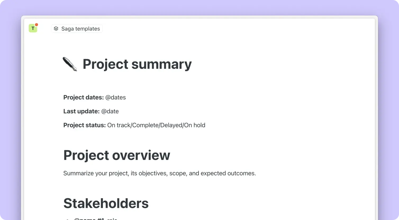Screen dimensions: 399x220
Task: Click the Project overview heading
Action: click(117, 155)
